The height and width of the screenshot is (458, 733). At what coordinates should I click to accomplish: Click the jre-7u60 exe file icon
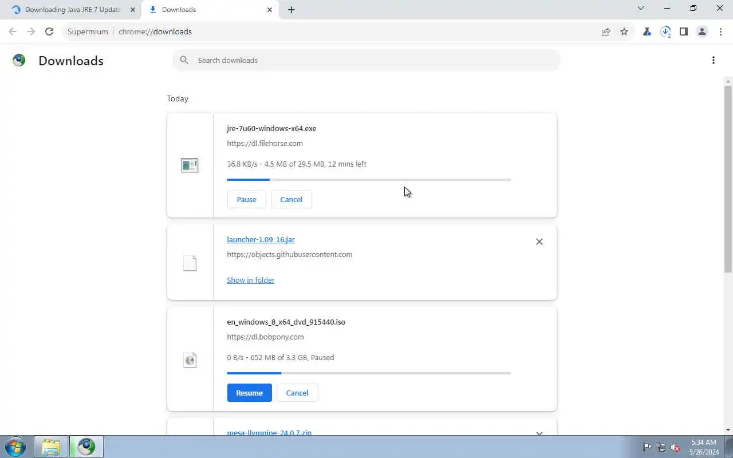click(190, 165)
